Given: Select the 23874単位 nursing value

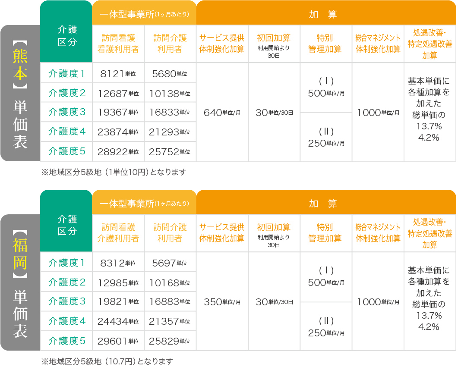Looking at the screenshot, I should [x=118, y=132].
